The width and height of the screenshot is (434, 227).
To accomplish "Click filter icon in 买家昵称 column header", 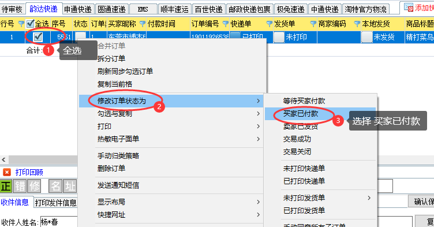I will click(x=143, y=24).
